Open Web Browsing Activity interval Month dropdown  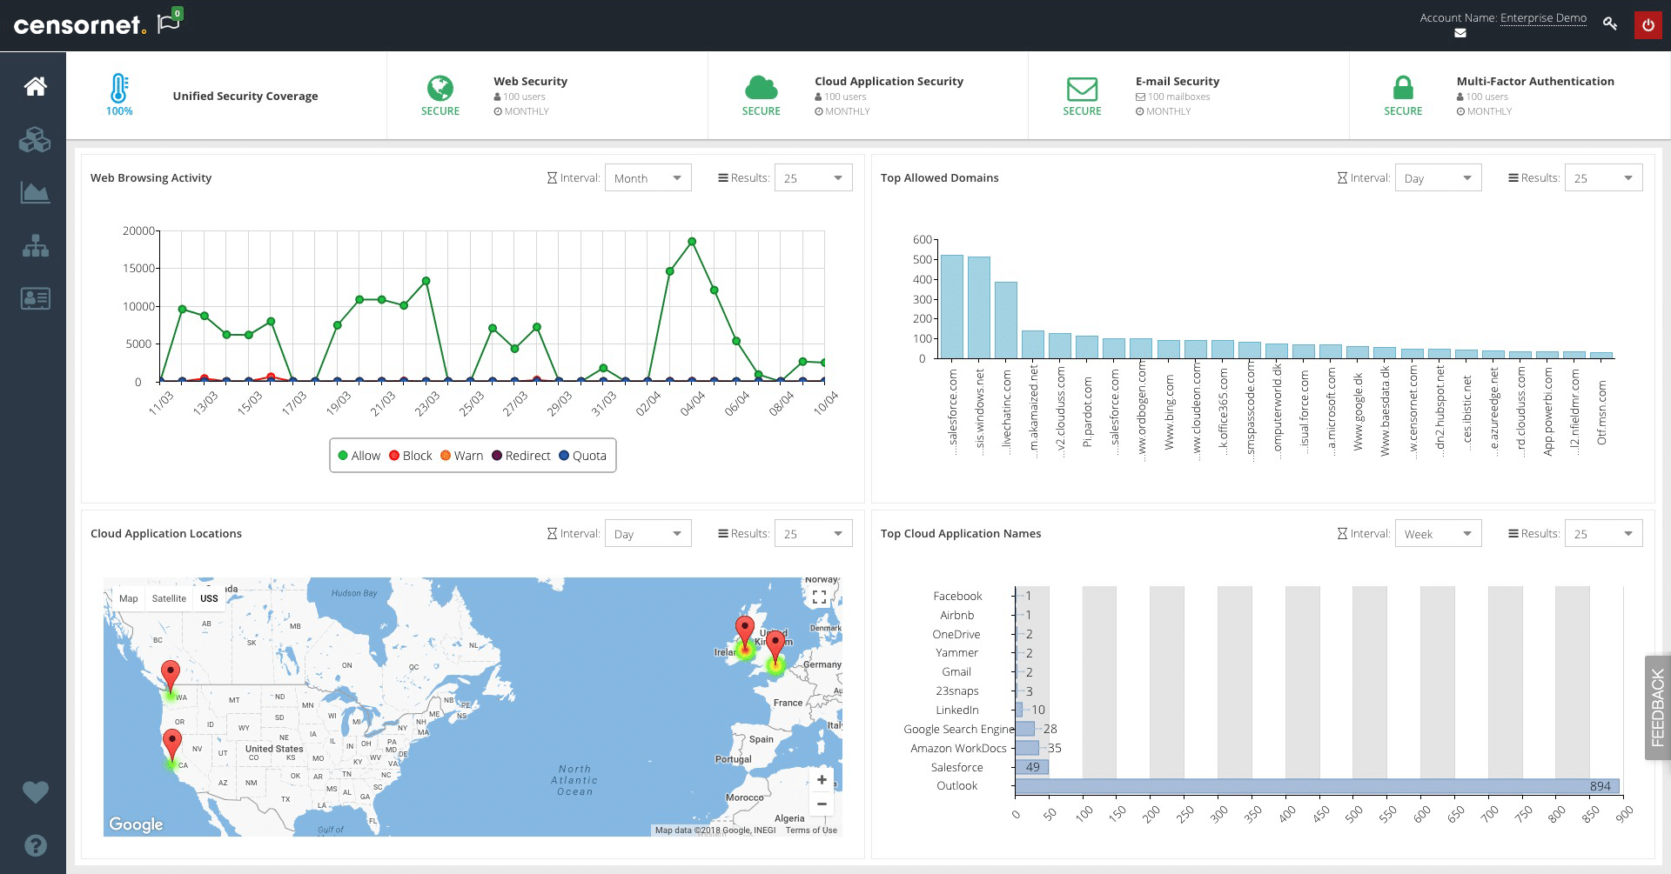click(x=648, y=178)
